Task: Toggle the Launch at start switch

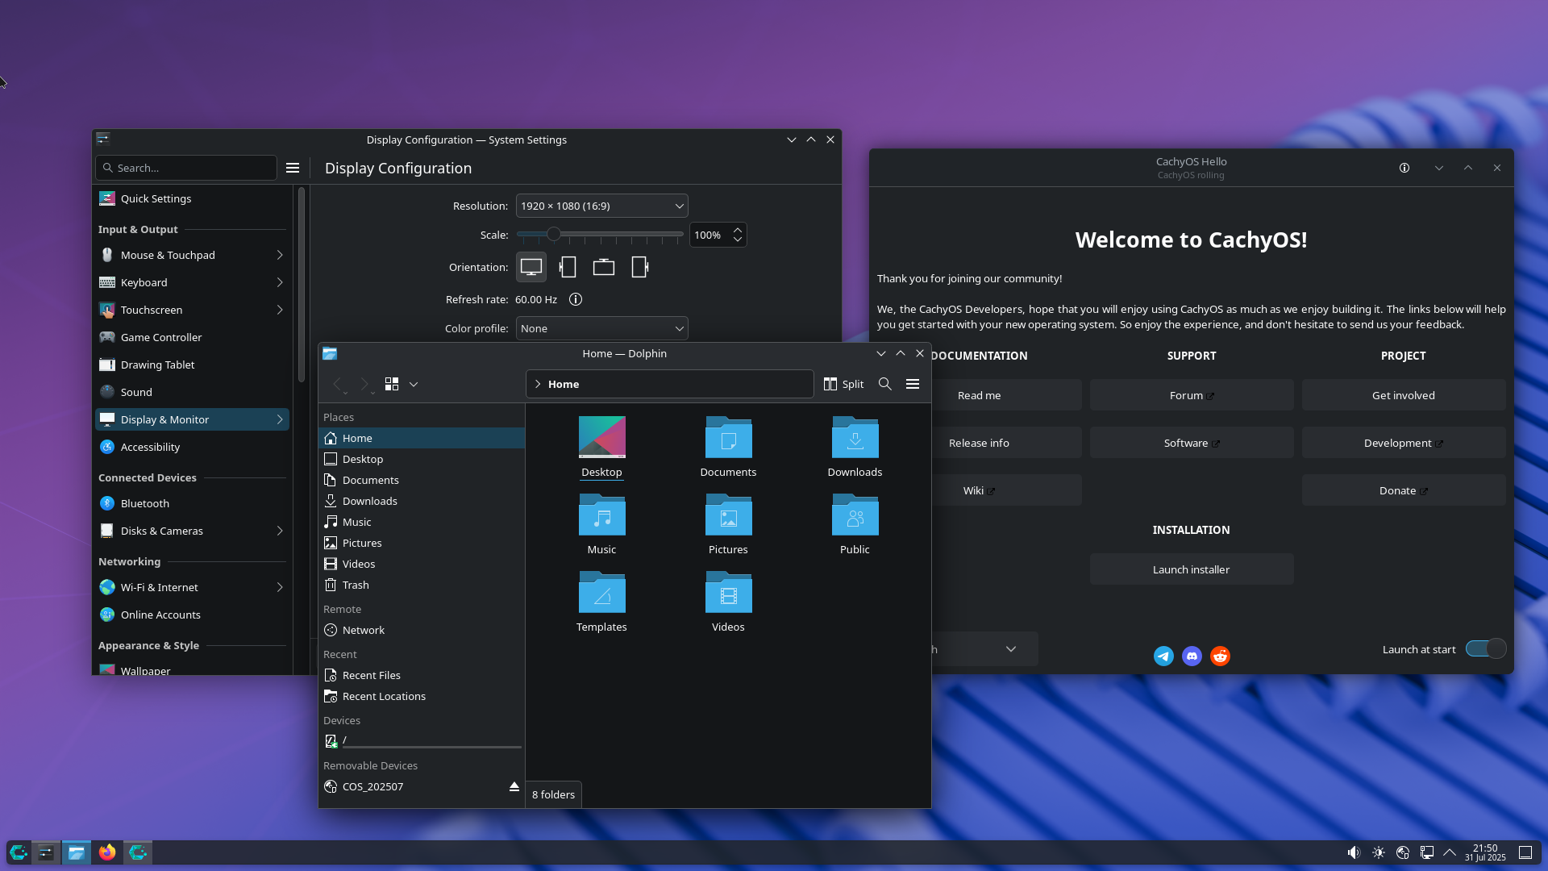Action: (x=1485, y=648)
